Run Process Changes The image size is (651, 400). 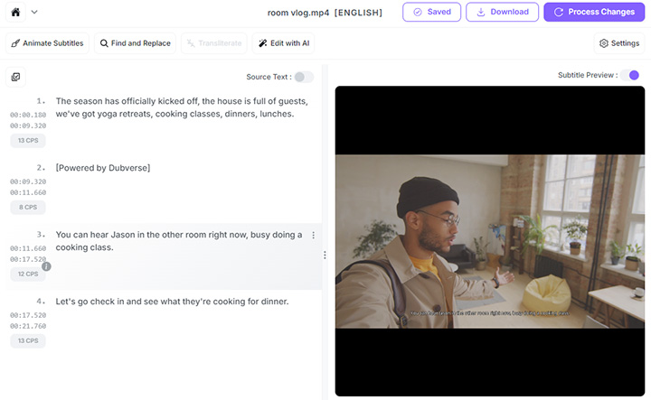point(594,12)
